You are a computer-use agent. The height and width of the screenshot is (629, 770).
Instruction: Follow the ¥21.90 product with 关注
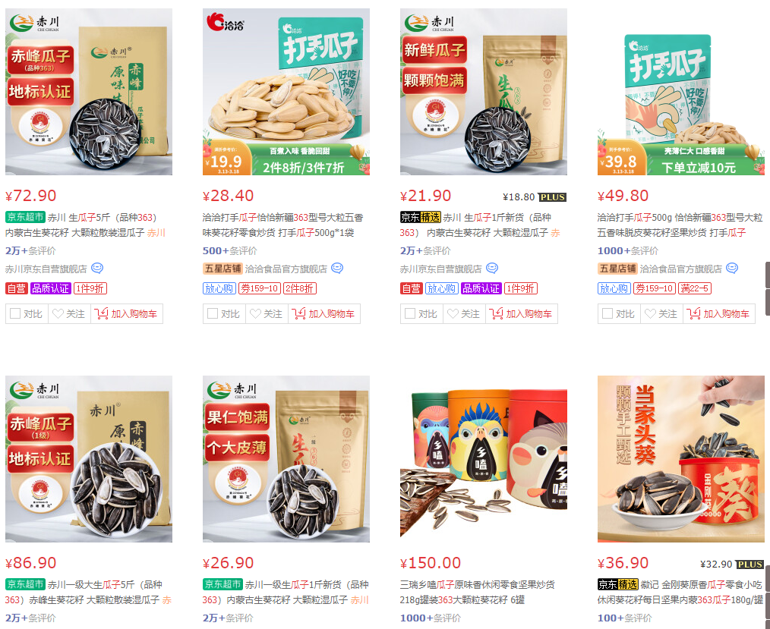(464, 313)
